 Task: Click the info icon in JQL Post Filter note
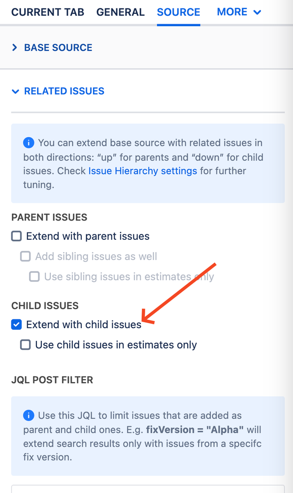[x=29, y=416]
